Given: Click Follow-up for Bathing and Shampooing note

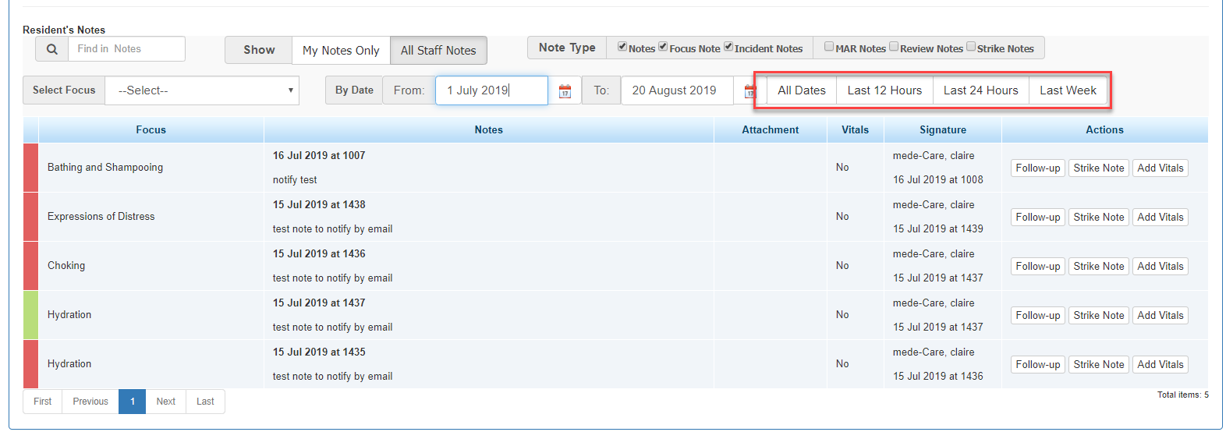Looking at the screenshot, I should click(1037, 168).
